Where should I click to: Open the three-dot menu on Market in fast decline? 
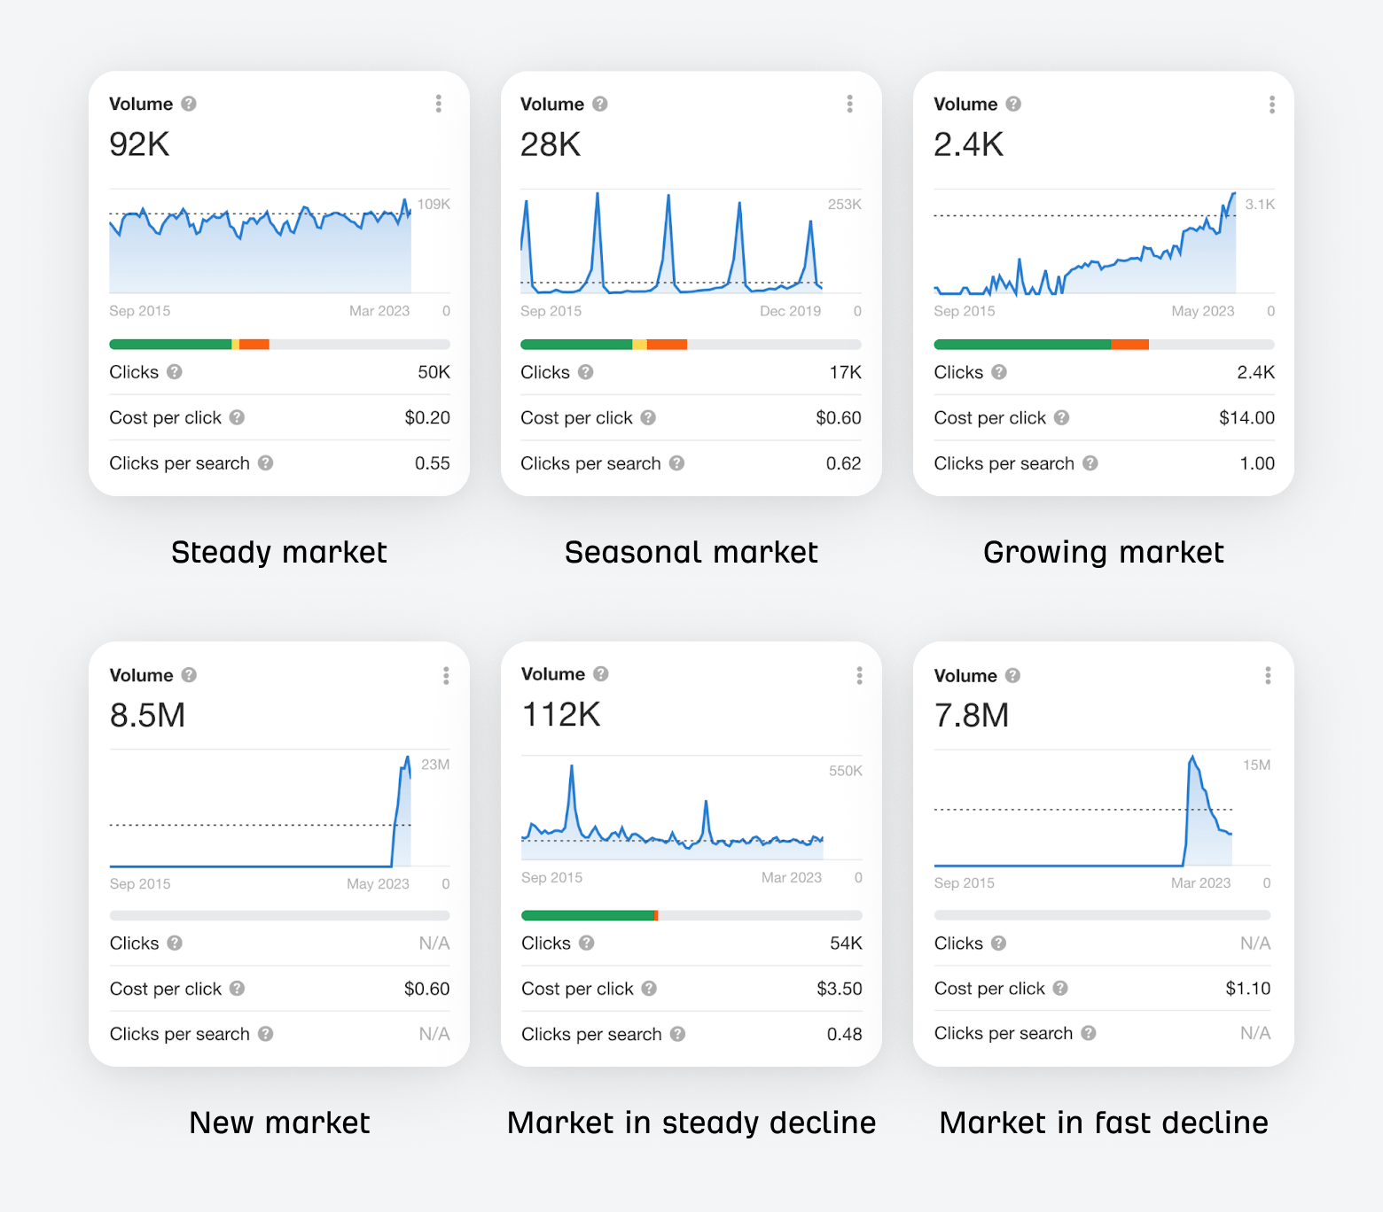tap(1268, 675)
